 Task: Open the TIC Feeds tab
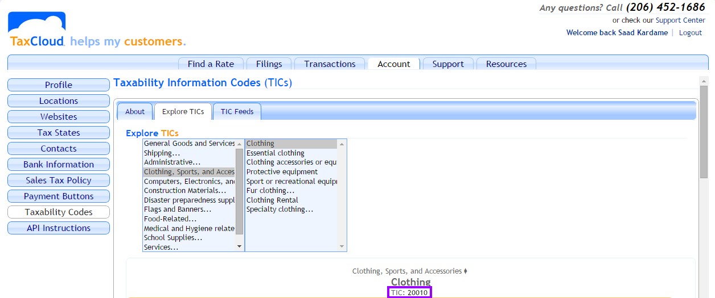(x=237, y=111)
